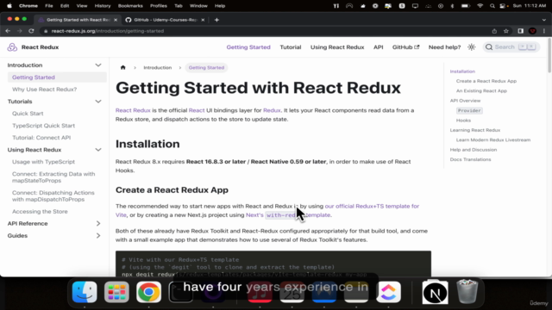Open Spotlight search in menu bar
The image size is (552, 310).
pos(492,6)
